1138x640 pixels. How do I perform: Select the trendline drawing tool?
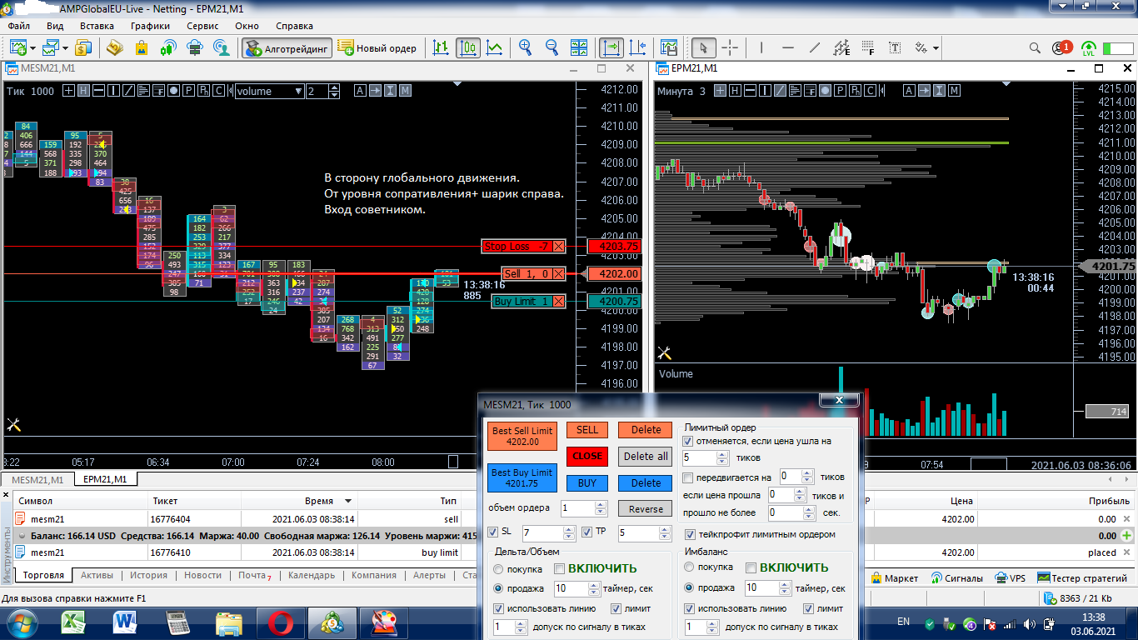(815, 47)
